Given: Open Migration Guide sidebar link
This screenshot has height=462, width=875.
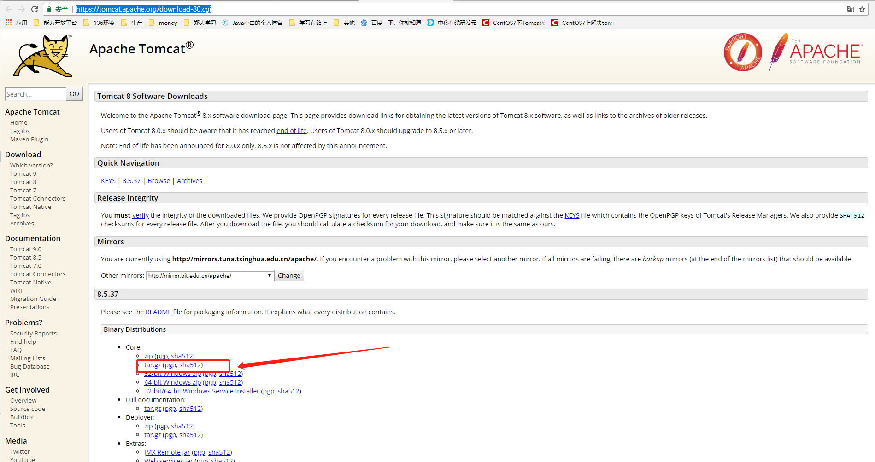Looking at the screenshot, I should click(33, 299).
